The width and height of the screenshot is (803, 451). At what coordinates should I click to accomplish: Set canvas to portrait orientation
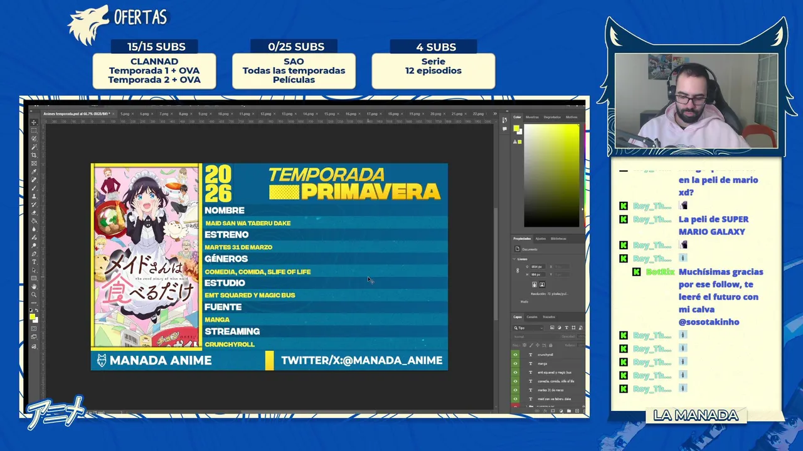pos(534,284)
